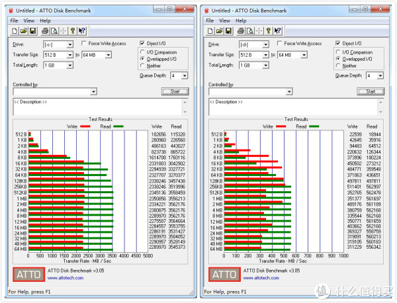Click move crosshair icon in left toolbar
This screenshot has width=397, height=303.
tap(64, 31)
